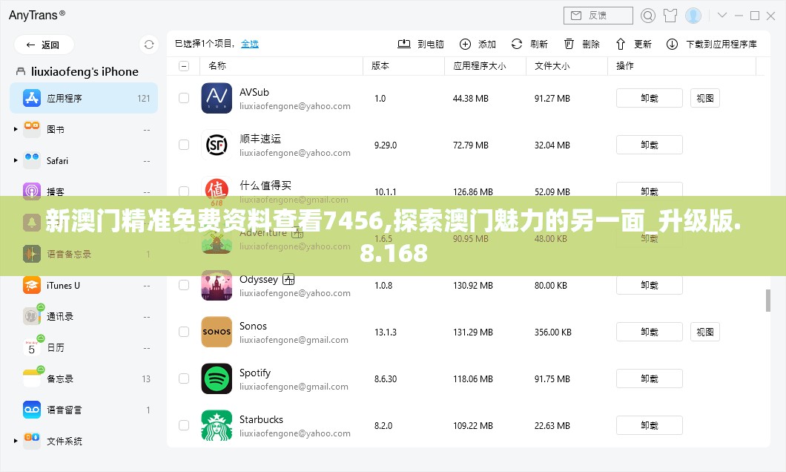Select 通讯录 contacts in sidebar
786x472 pixels.
click(x=84, y=316)
